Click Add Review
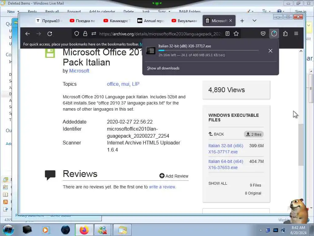This screenshot has height=236, width=314. point(174,176)
